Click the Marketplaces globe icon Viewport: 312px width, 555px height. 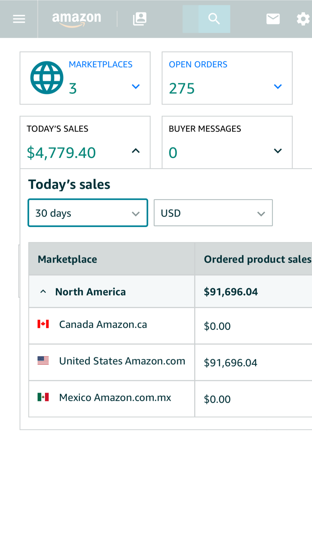click(47, 78)
